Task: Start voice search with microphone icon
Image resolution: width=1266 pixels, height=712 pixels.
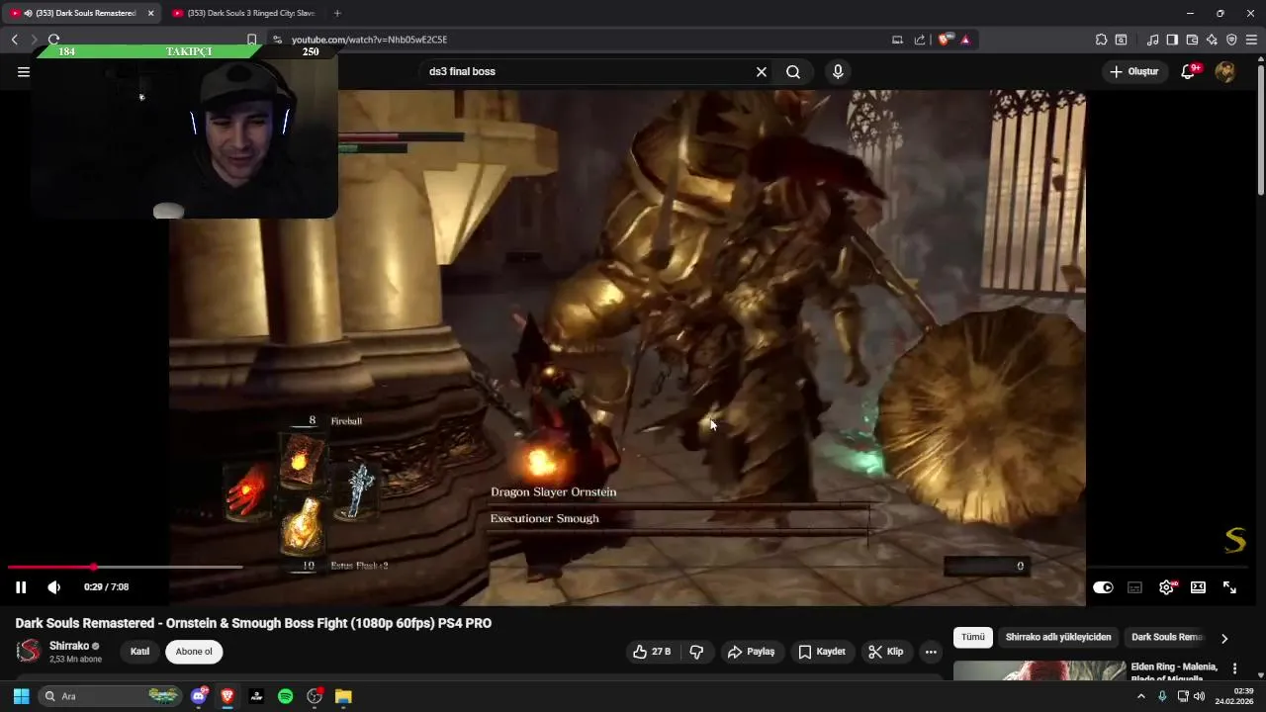Action: pos(838,71)
